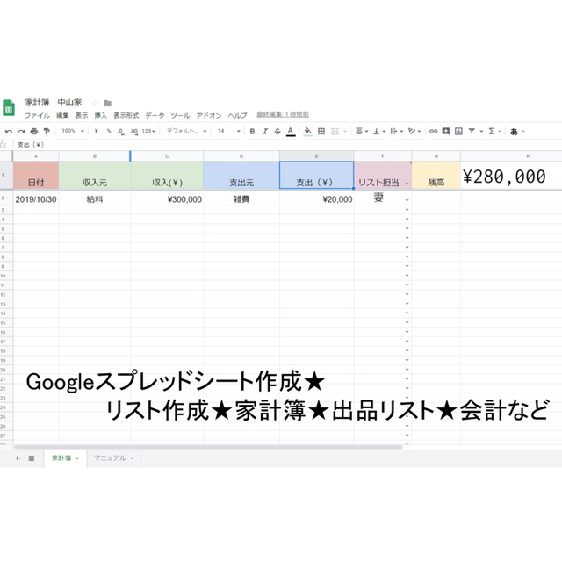
Task: Open the input tools あ icon
Action: (514, 132)
